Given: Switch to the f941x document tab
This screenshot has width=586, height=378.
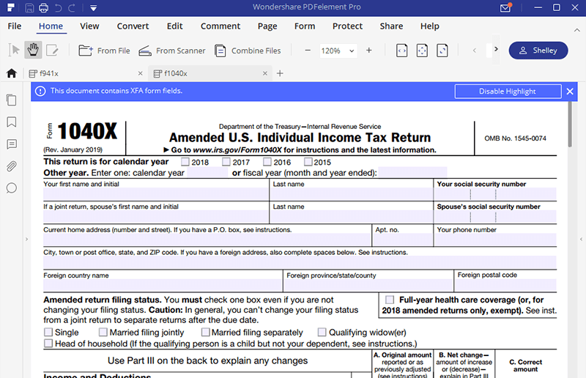Looking at the screenshot, I should pyautogui.click(x=84, y=73).
